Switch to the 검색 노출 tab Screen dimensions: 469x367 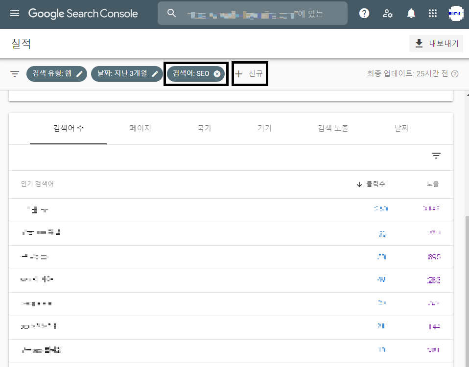[333, 128]
